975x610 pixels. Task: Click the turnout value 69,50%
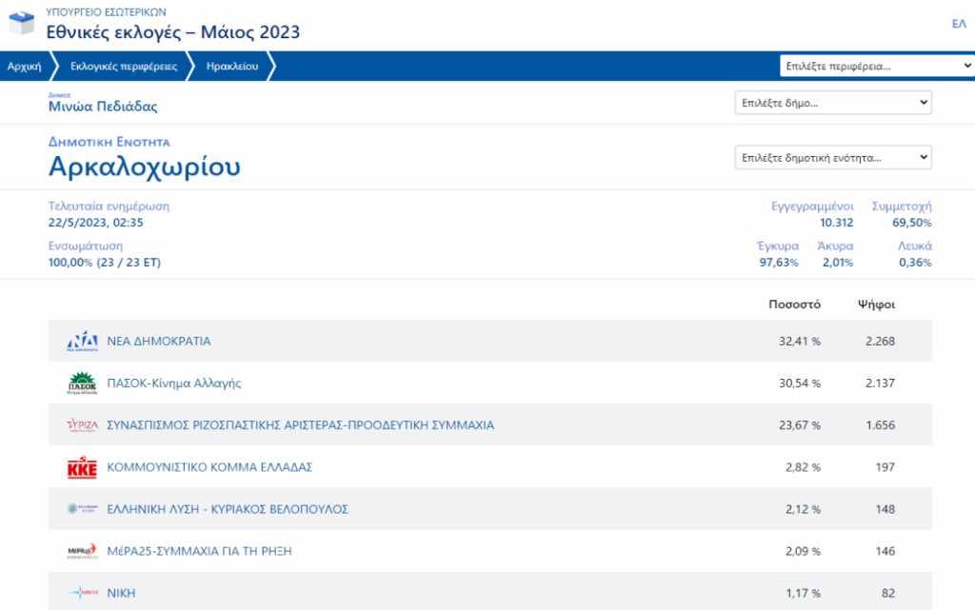911,223
